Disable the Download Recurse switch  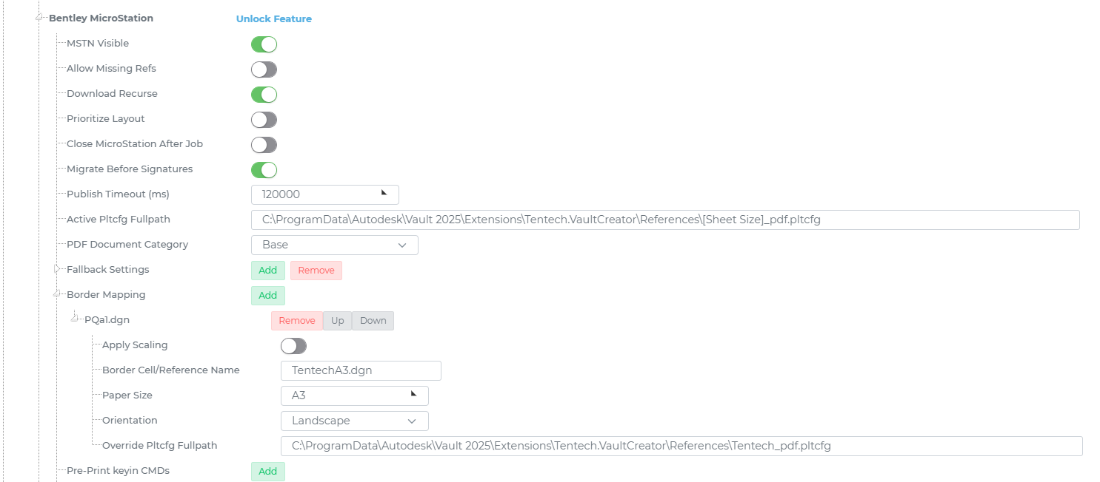(x=264, y=95)
